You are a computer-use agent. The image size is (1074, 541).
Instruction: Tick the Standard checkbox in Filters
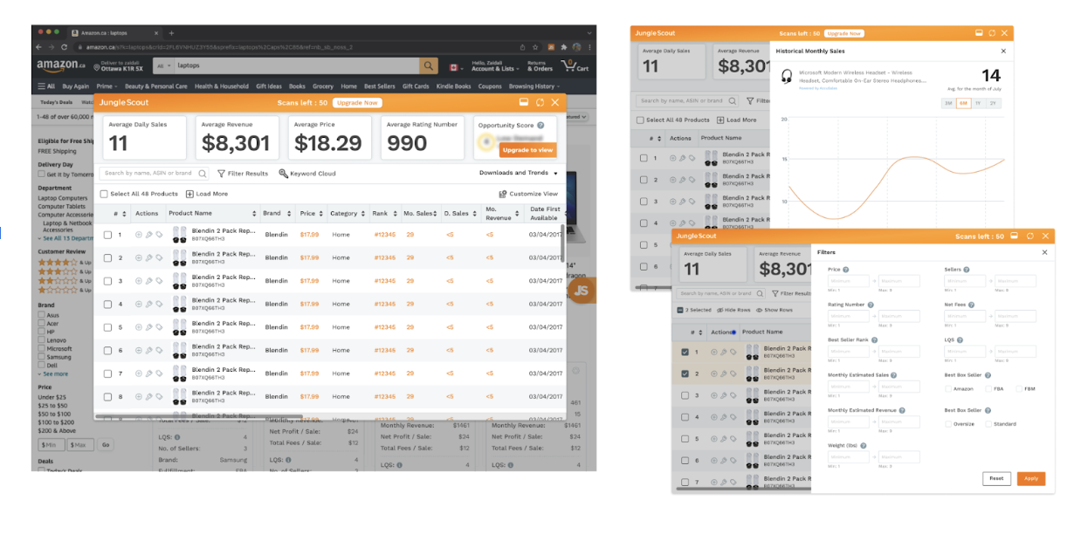988,424
